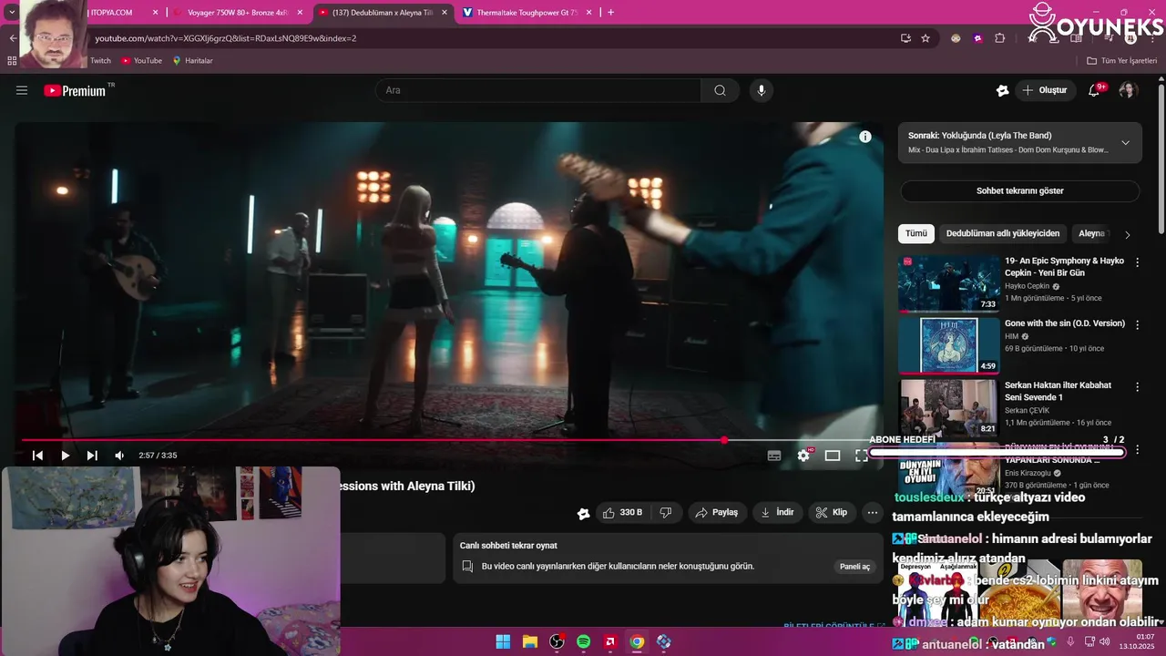
Task: Play the paused video
Action: (65, 456)
